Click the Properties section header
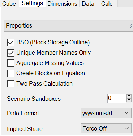 [68, 26]
